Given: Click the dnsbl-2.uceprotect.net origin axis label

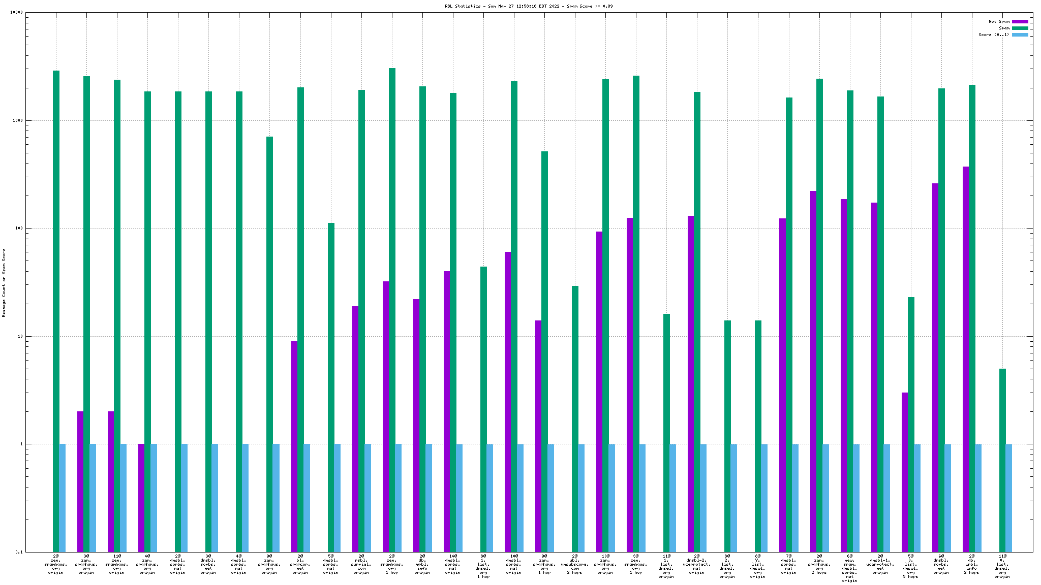Looking at the screenshot, I should coord(697,564).
